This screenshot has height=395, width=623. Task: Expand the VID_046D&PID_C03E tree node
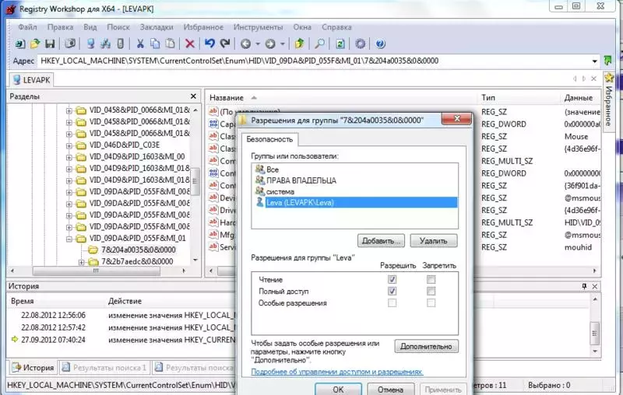[x=69, y=145]
